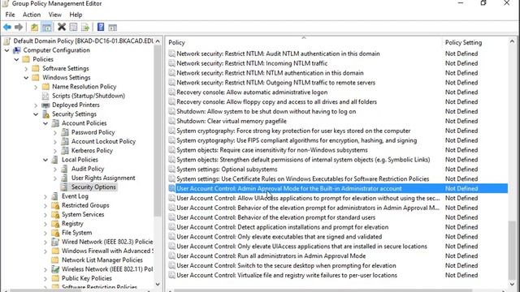Click the Event Log node icon

[55, 196]
